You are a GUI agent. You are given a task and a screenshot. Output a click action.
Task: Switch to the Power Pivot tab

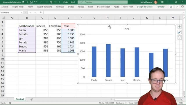128,7
